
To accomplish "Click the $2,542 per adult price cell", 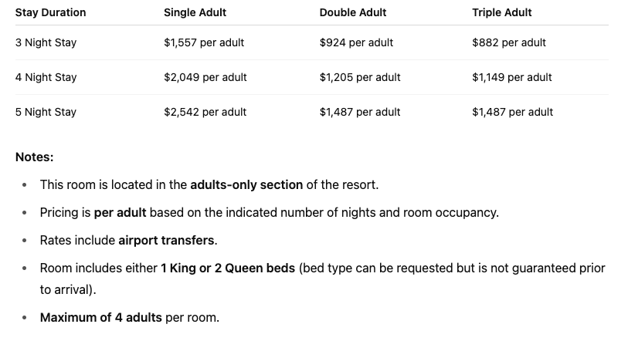I will pyautogui.click(x=205, y=112).
